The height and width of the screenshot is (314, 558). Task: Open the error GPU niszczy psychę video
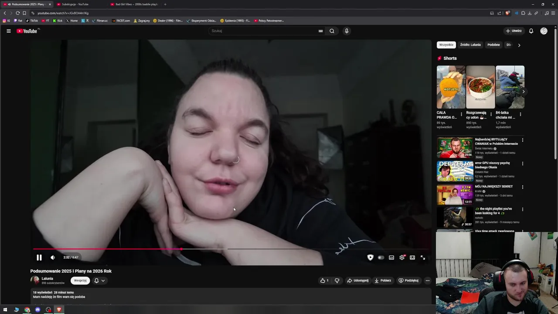(455, 171)
